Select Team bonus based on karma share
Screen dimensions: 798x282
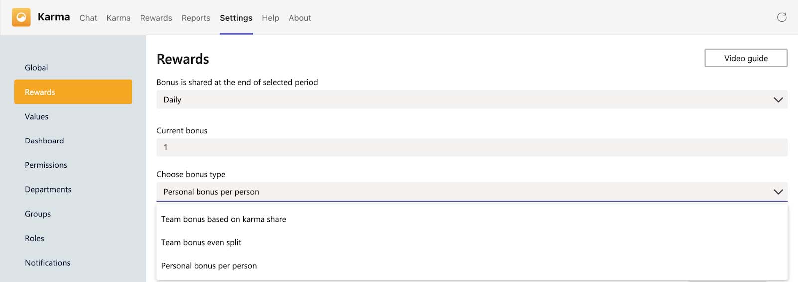point(223,219)
